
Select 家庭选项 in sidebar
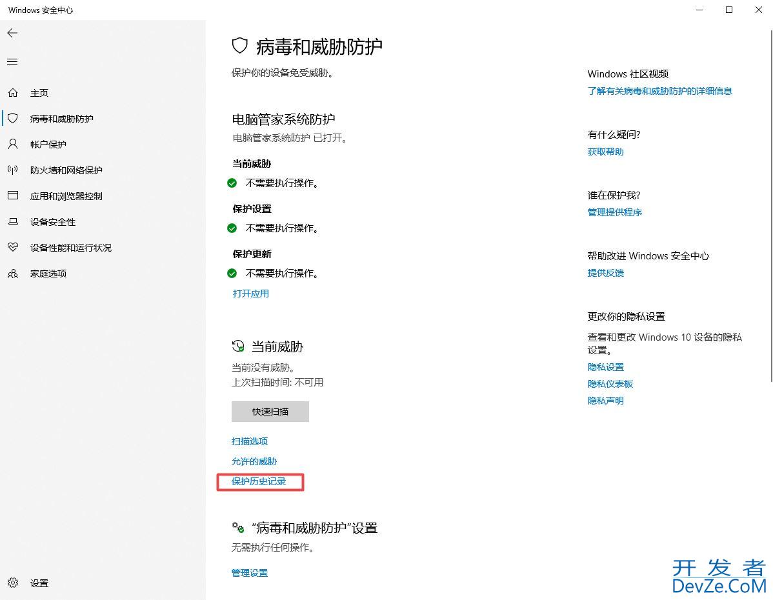click(103, 274)
